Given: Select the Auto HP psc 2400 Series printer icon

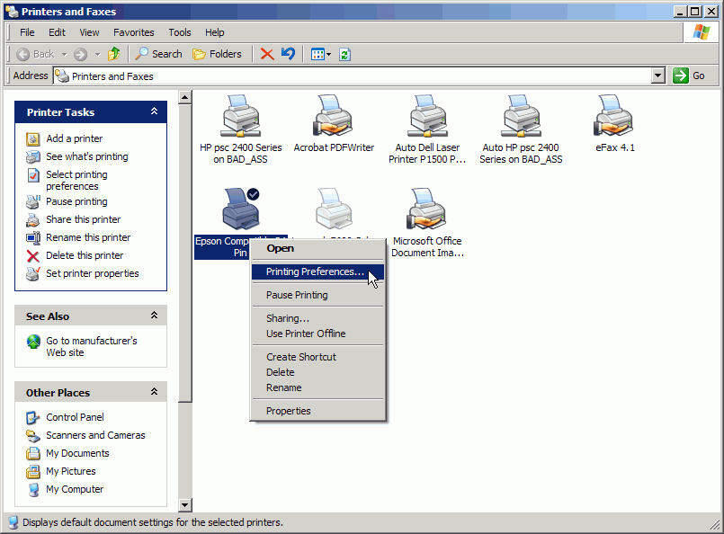Looking at the screenshot, I should coord(521,116).
